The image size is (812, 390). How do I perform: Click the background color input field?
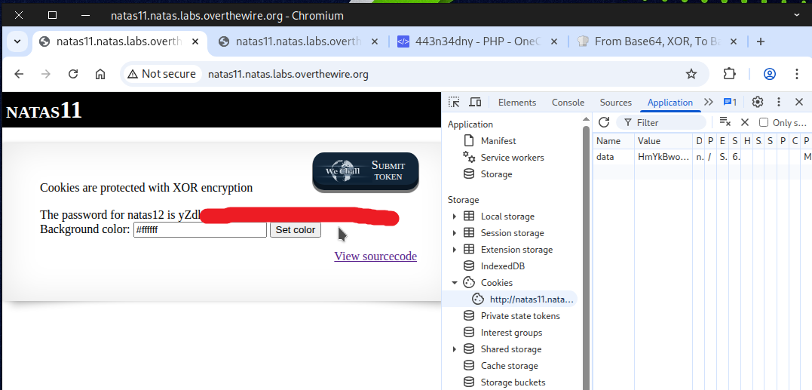click(x=200, y=230)
